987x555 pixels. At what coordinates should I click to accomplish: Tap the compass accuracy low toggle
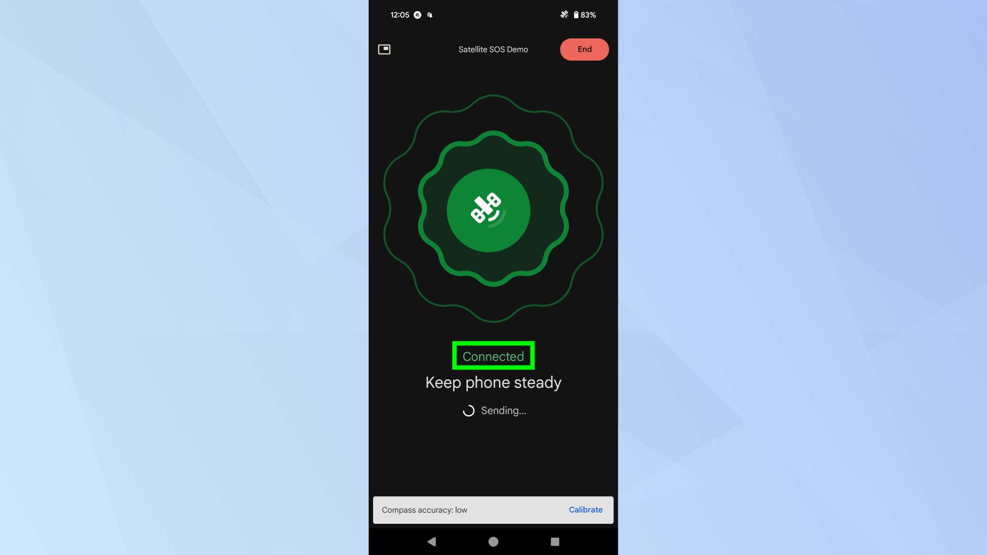(x=424, y=510)
